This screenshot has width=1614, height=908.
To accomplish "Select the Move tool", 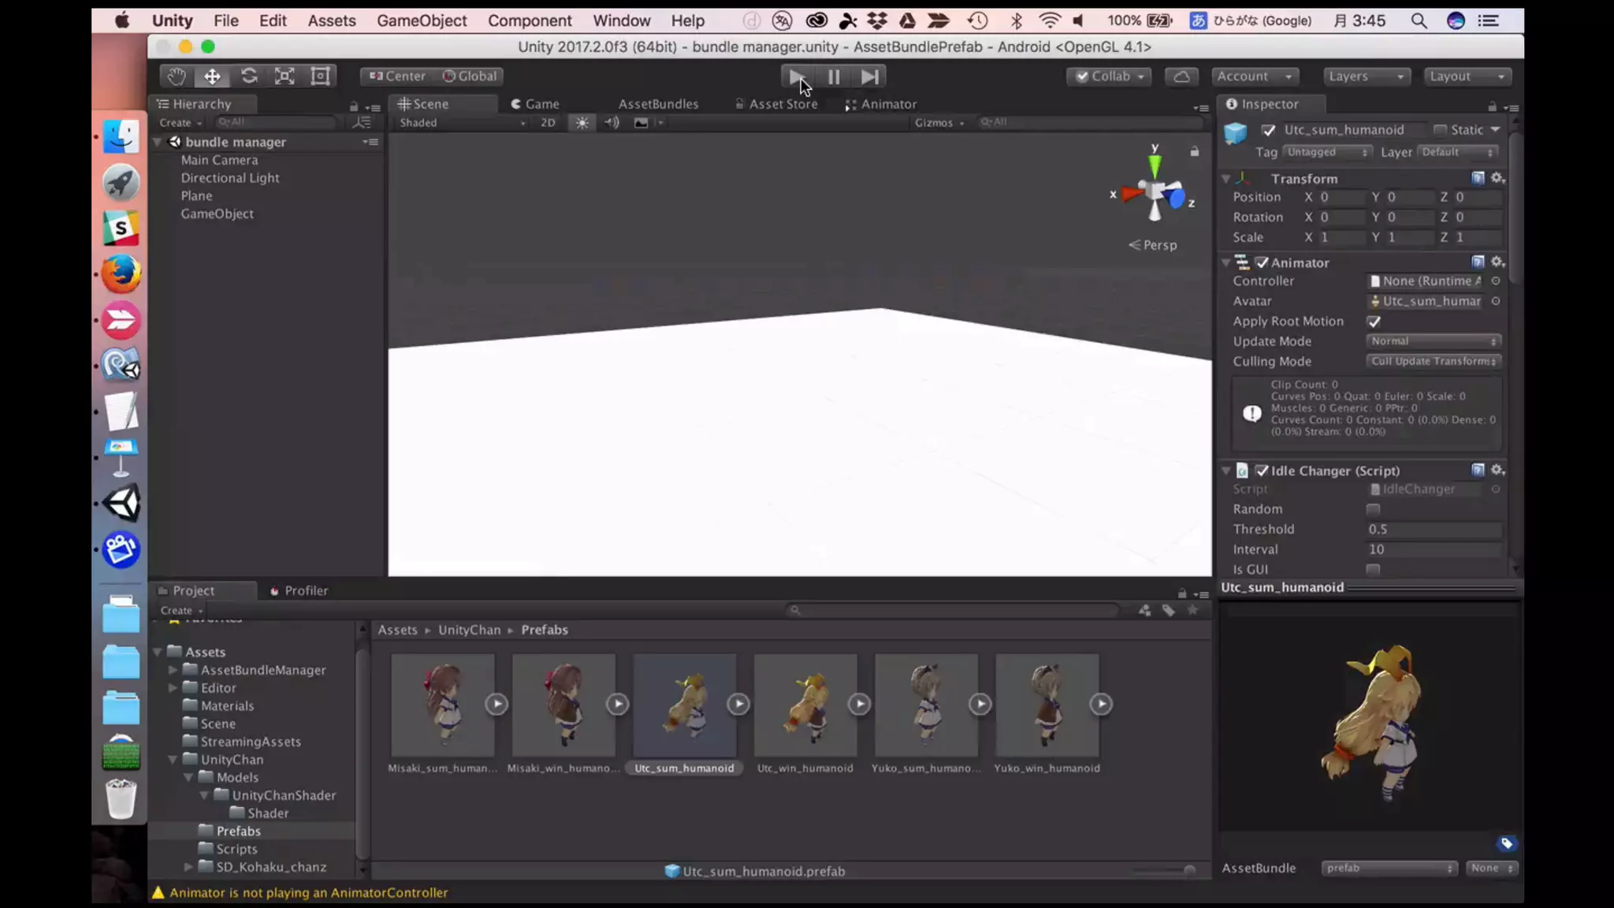I will coord(212,76).
